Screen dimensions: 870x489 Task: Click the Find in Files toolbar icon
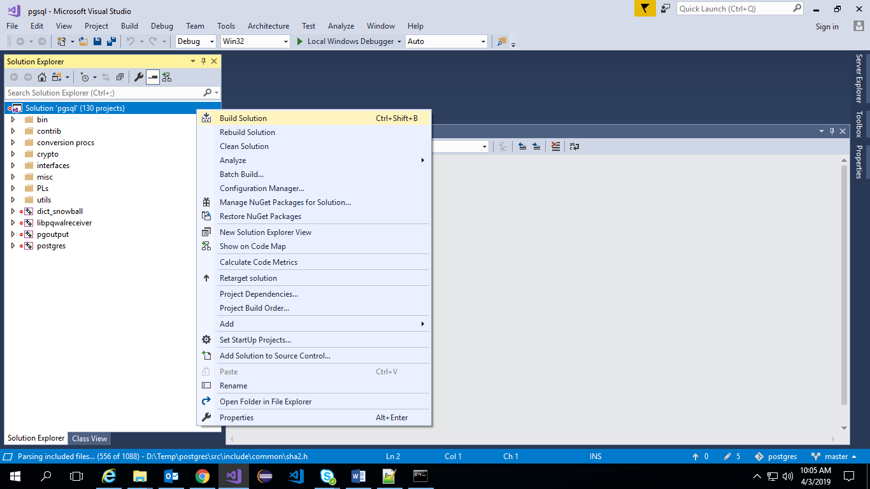[502, 41]
